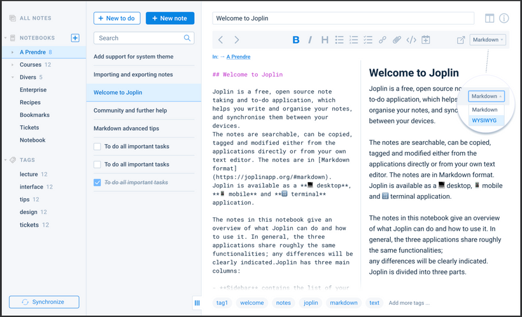Click in the Search notes field
Screen dimensions: 522x317
tap(144, 38)
